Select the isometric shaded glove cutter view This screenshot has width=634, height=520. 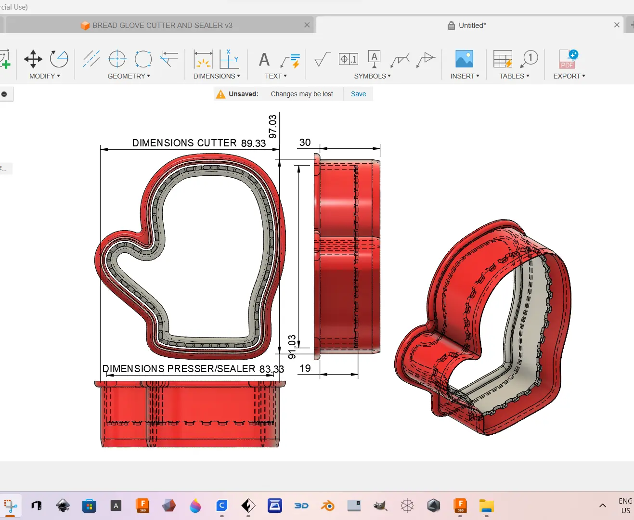(x=483, y=327)
